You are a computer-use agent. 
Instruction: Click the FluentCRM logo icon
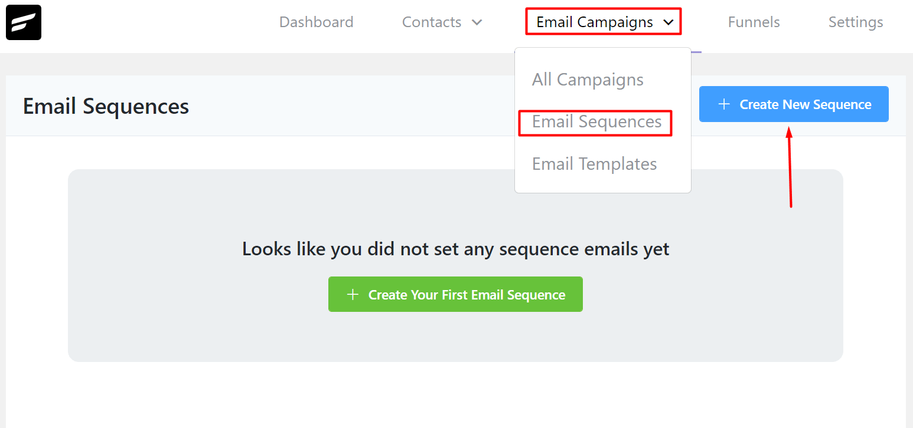pos(24,22)
